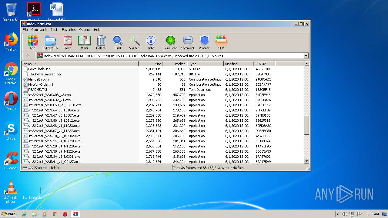Select sm32Xtest_V2.5.30_v9_M1226.exe
This screenshot has height=218, width=388.
[x=54, y=151]
